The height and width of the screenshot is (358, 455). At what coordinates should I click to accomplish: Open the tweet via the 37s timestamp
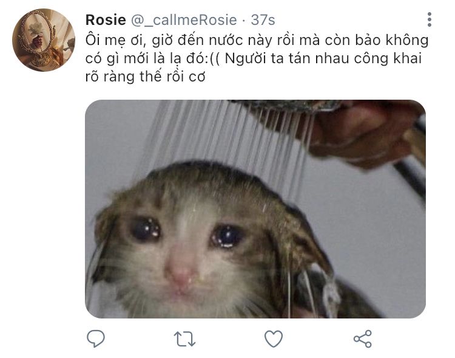[263, 20]
